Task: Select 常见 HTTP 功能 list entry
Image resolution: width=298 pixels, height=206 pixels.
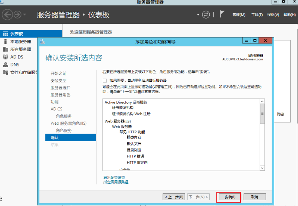Action: coord(132,132)
